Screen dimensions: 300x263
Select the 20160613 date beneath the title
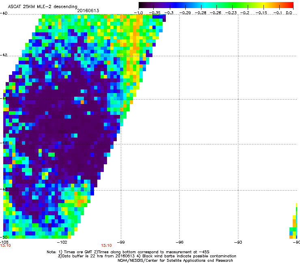pyautogui.click(x=88, y=11)
